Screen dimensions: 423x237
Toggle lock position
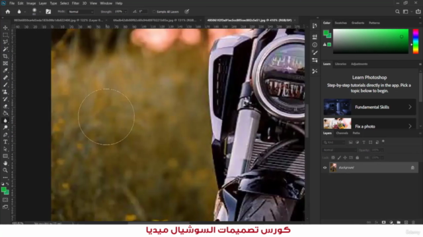click(345, 158)
